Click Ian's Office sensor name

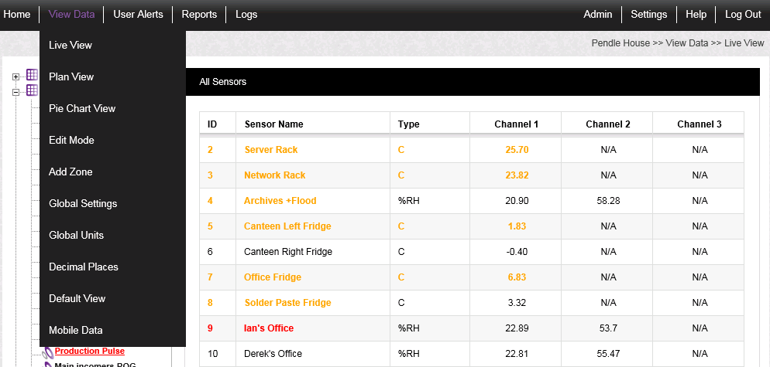(x=269, y=328)
